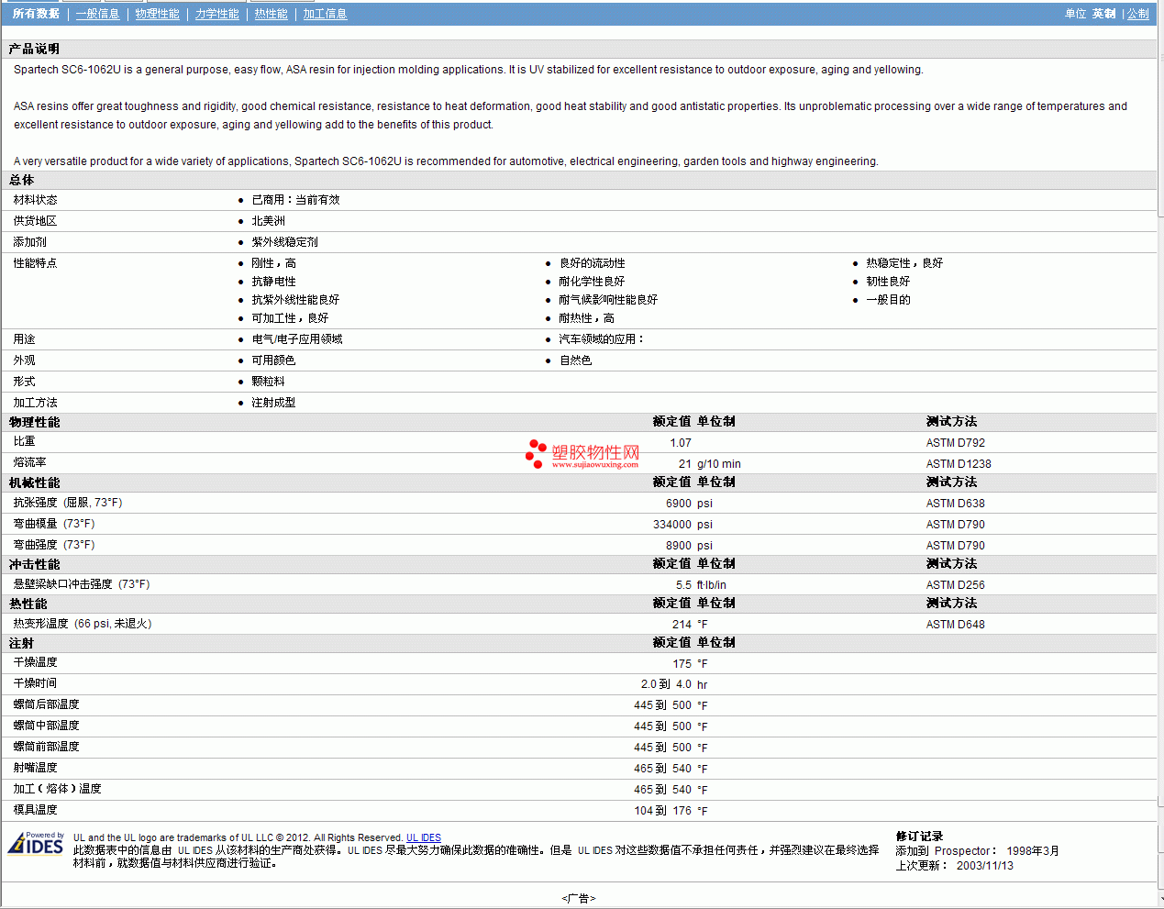
Task: Click the 334000 flexural modulus value
Action: click(x=672, y=524)
